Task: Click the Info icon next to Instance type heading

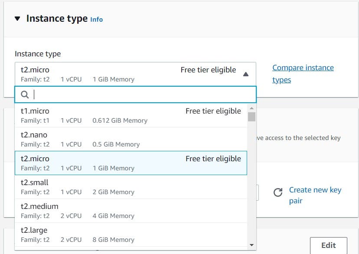Action: click(96, 19)
